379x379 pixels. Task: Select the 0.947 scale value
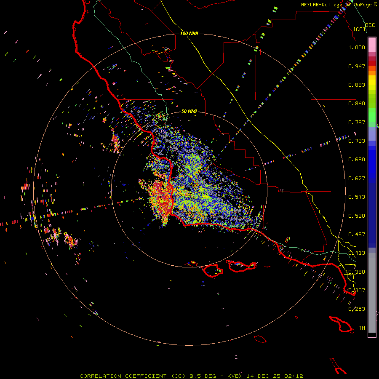click(357, 66)
